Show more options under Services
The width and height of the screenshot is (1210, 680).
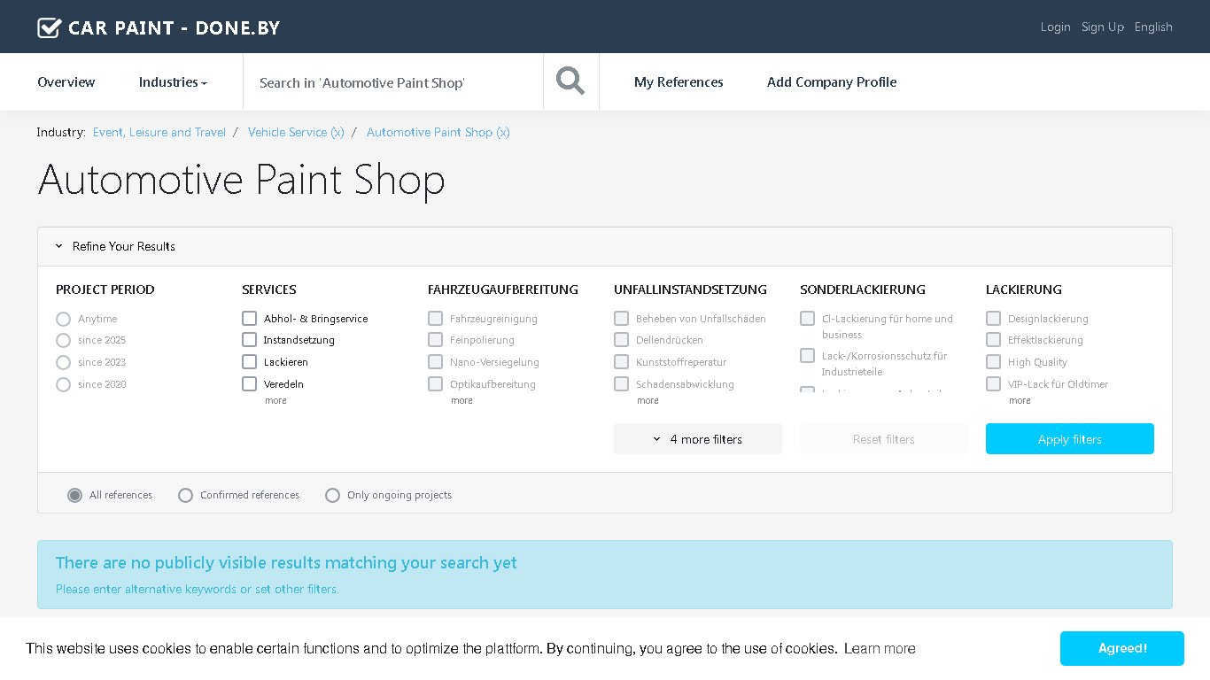pos(275,401)
